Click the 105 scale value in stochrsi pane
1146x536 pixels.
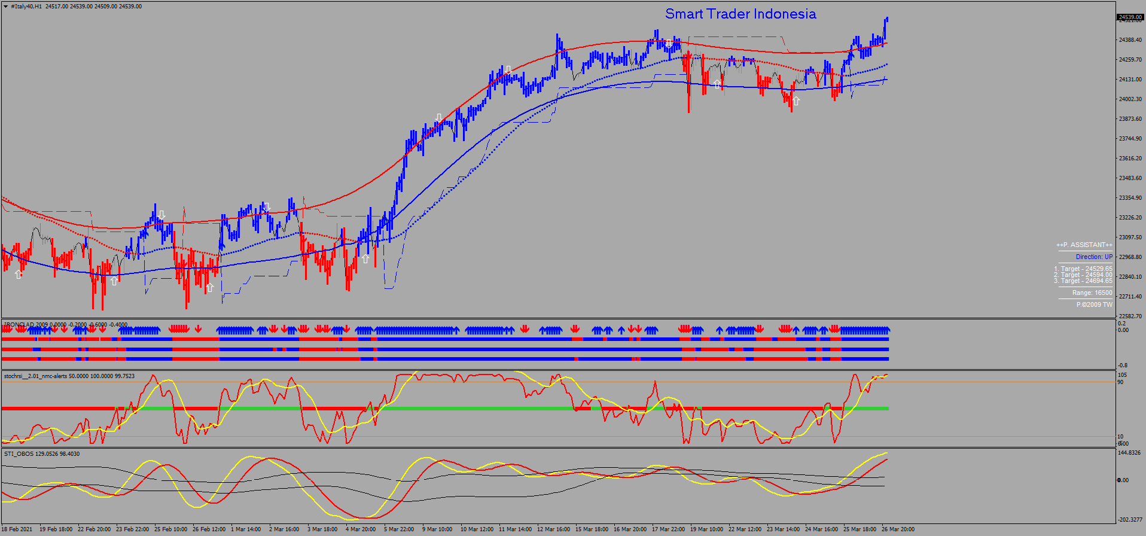[x=1122, y=375]
